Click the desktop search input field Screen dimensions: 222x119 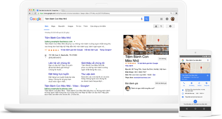click(x=92, y=19)
